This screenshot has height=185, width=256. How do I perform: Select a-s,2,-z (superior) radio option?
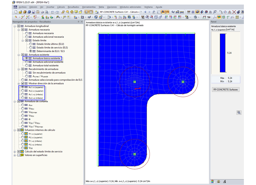coord(23,90)
